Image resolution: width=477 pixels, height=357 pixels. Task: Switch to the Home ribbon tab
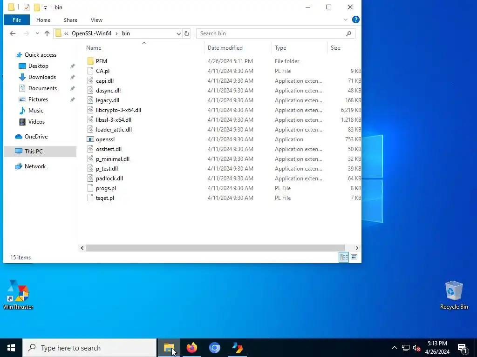43,20
